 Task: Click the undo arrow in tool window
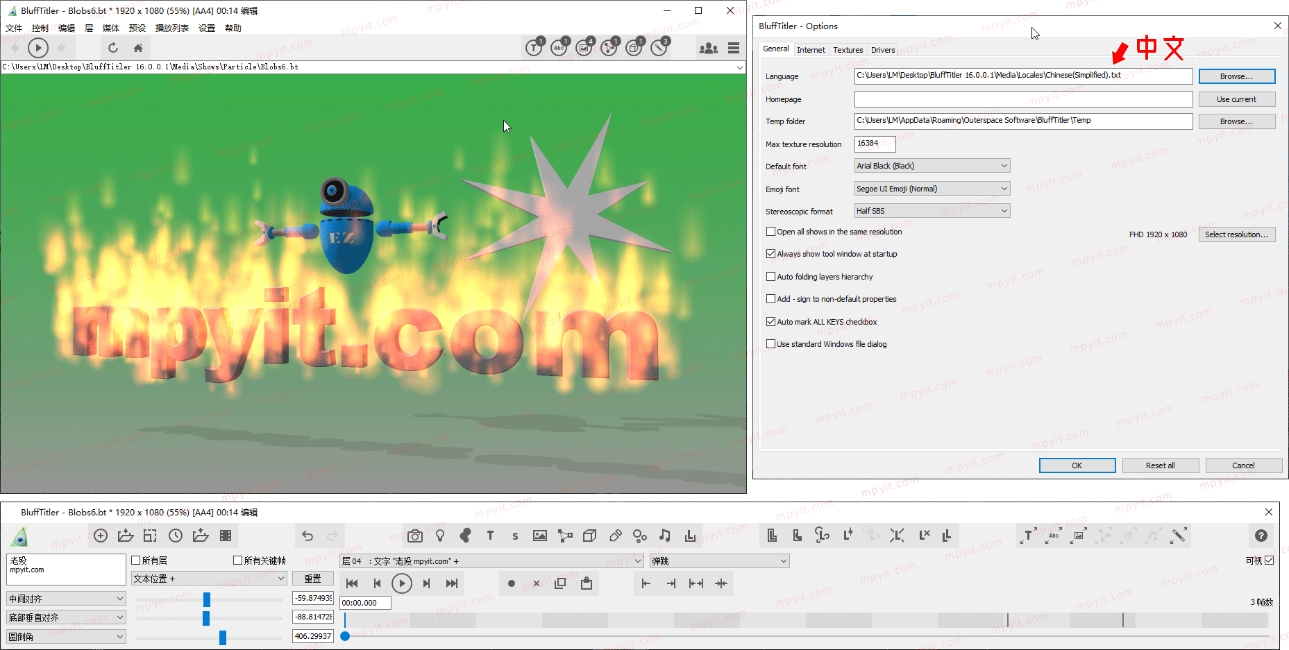tap(307, 536)
